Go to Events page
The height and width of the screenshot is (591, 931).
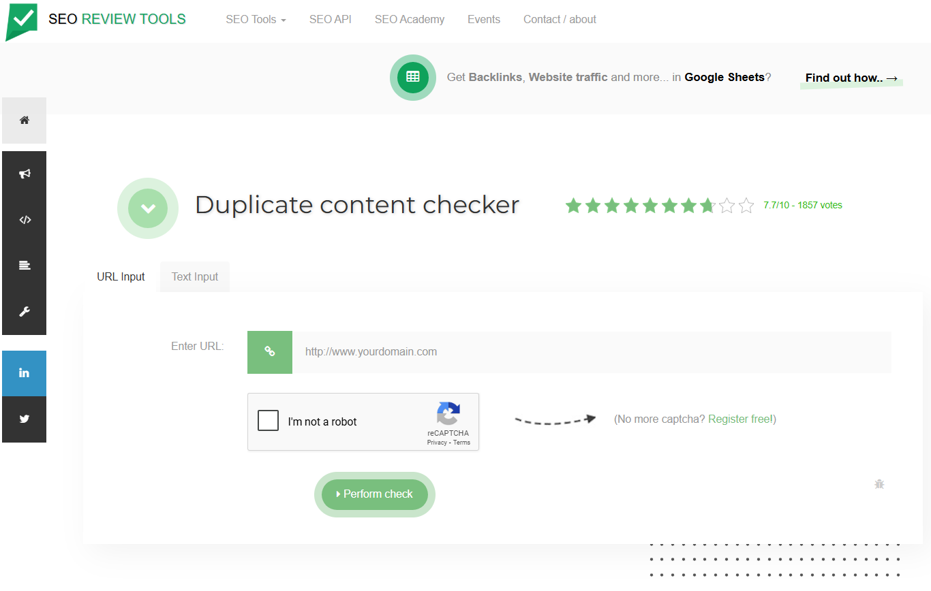[x=484, y=20]
